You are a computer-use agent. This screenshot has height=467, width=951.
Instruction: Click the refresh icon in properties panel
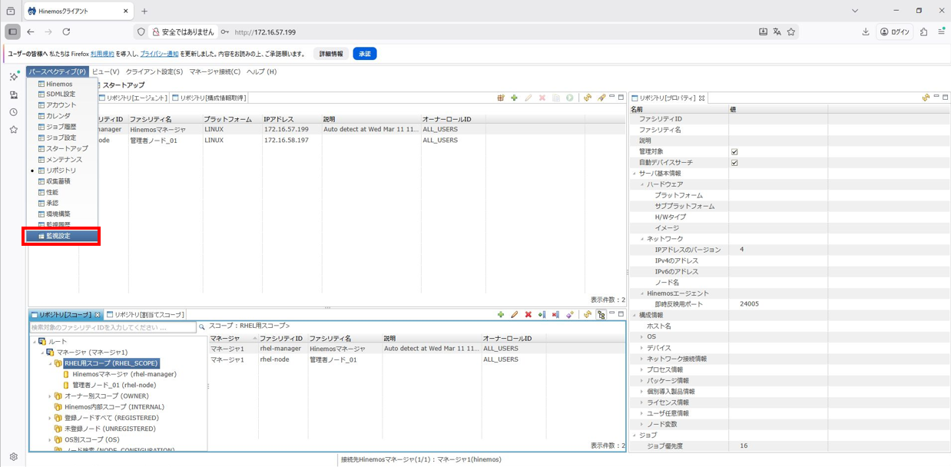pyautogui.click(x=926, y=98)
